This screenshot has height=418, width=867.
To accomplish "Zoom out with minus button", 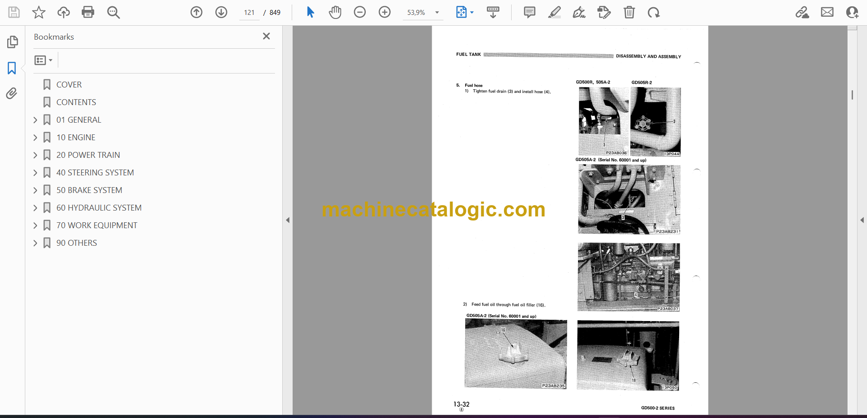I will (360, 12).
